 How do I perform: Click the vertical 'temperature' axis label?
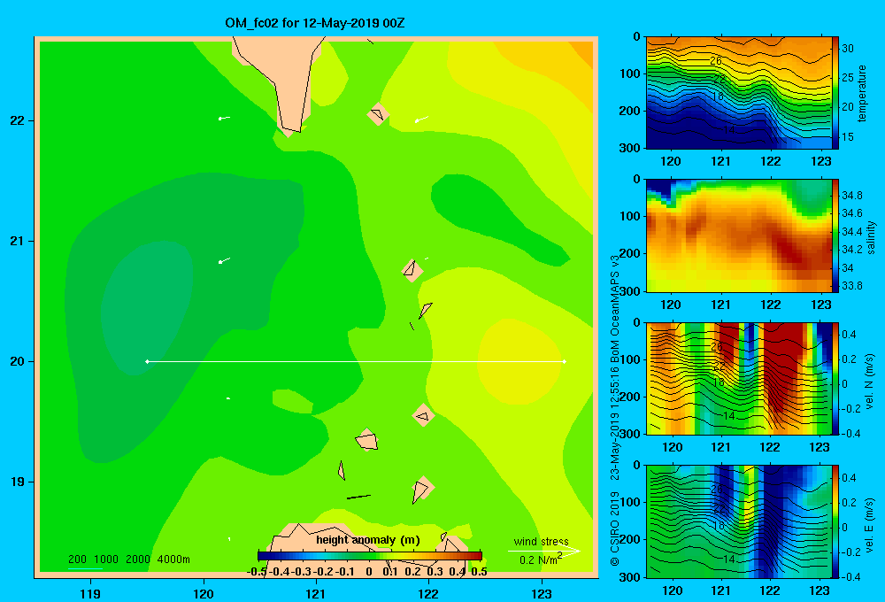tap(862, 93)
